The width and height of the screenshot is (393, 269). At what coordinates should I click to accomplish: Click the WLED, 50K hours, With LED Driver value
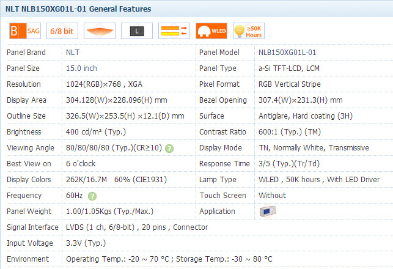tap(319, 180)
